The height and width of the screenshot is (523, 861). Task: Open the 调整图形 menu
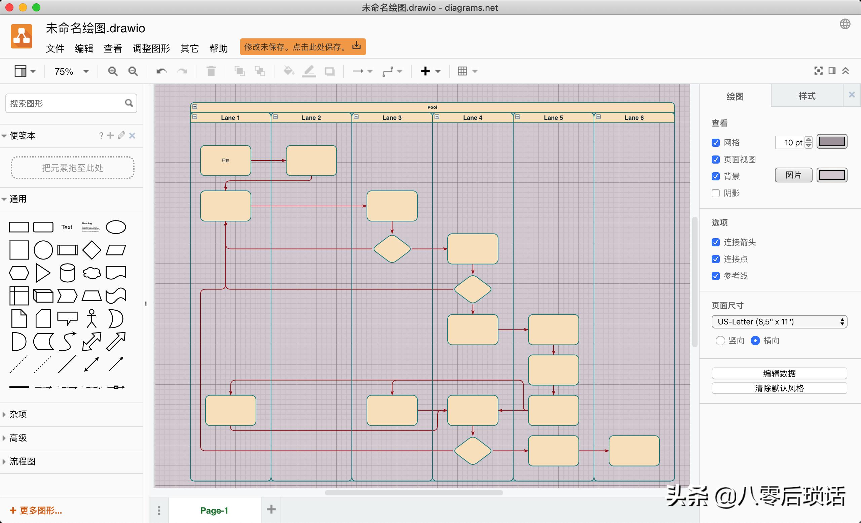(x=151, y=48)
